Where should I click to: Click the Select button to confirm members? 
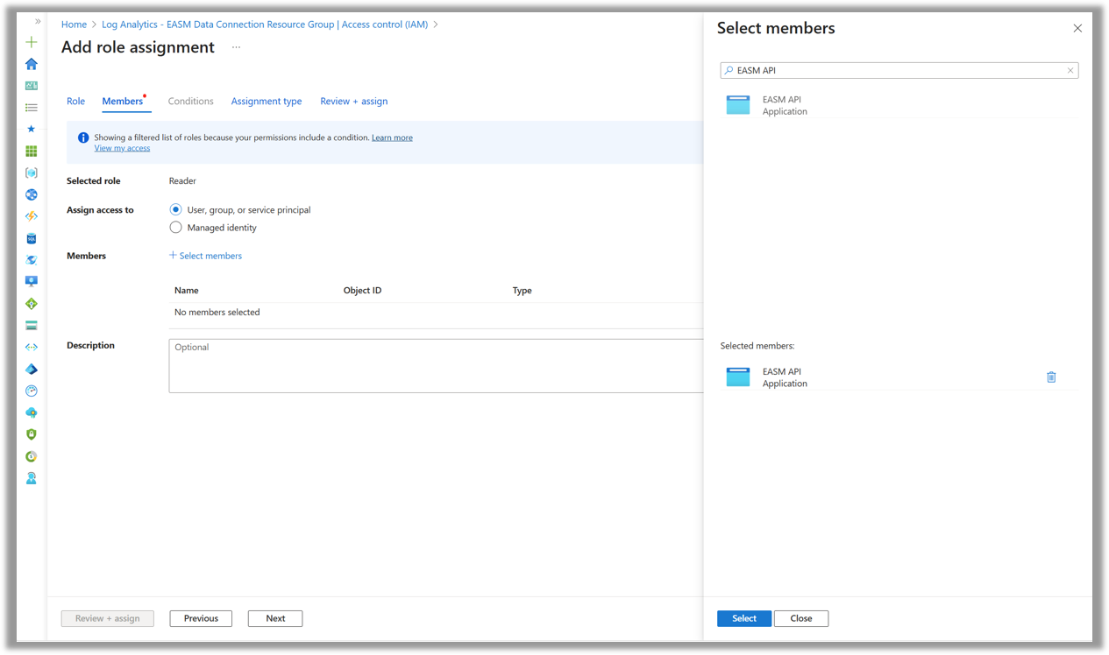click(743, 618)
